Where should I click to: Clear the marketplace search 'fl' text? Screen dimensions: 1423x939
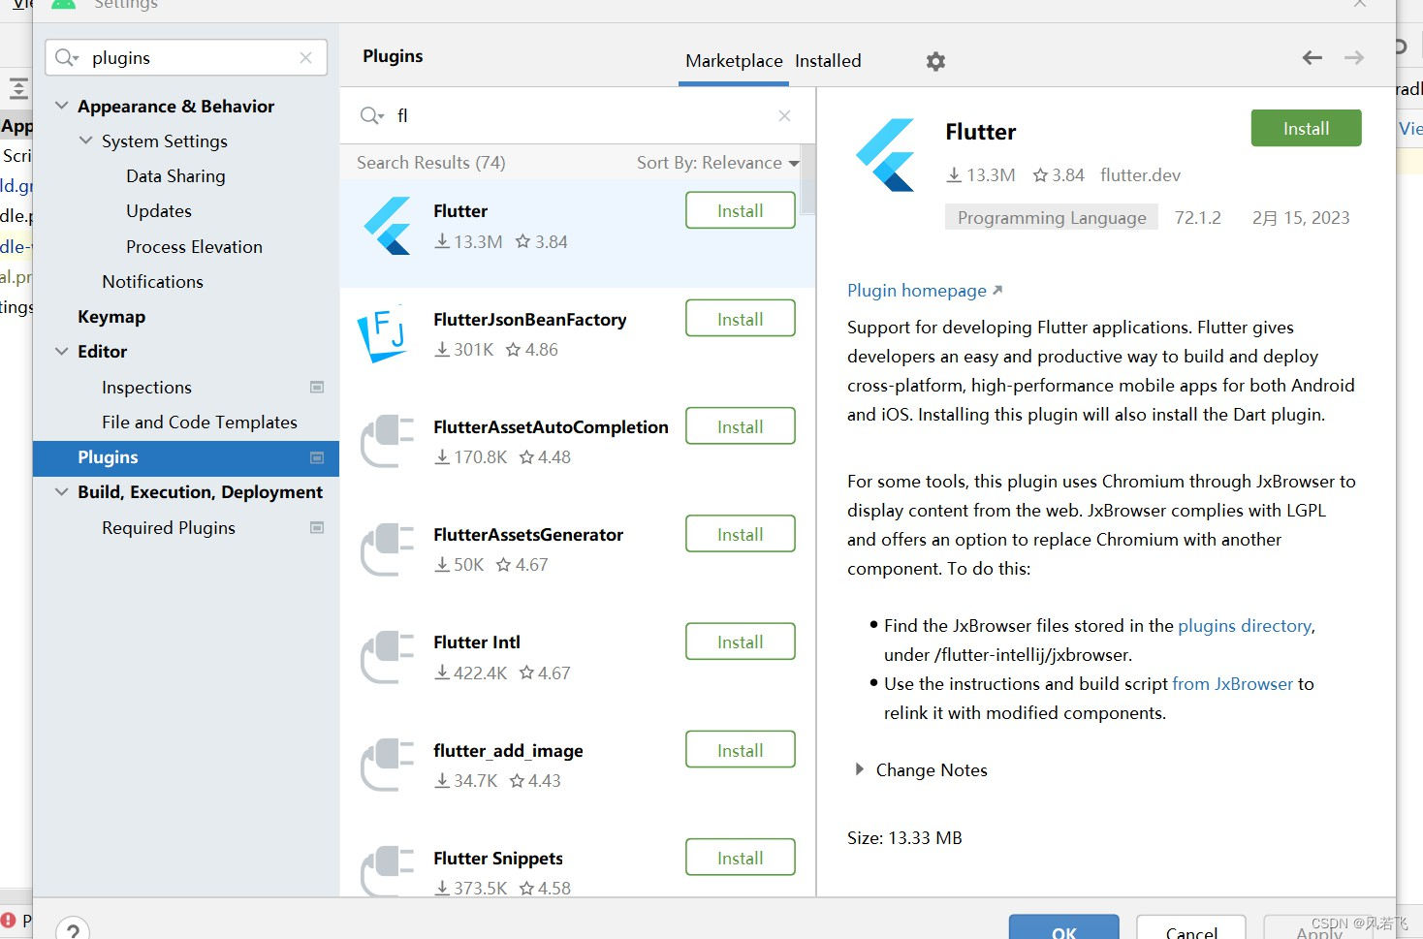[x=784, y=115]
